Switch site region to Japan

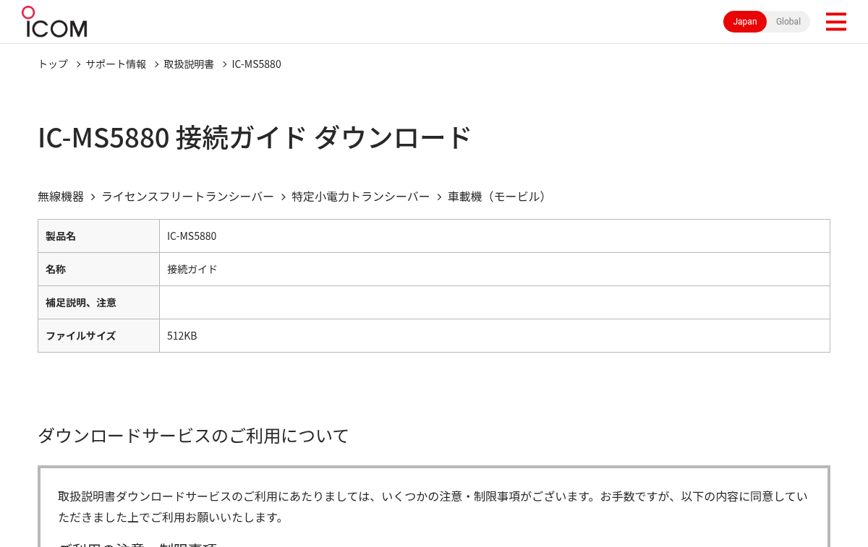pyautogui.click(x=745, y=22)
